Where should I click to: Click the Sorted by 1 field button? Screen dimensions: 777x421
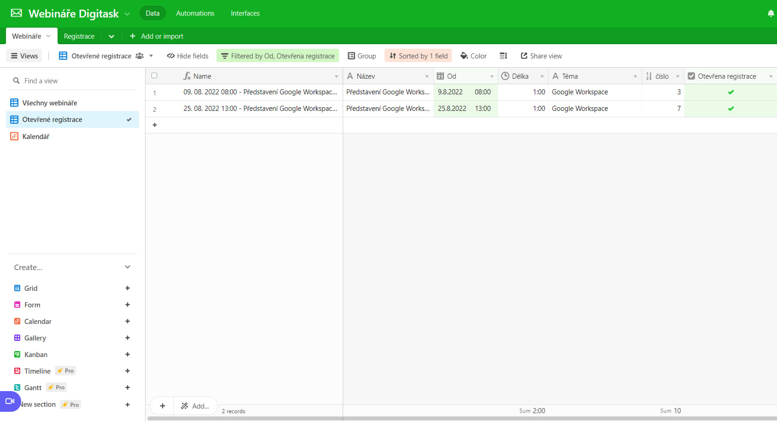coord(418,56)
